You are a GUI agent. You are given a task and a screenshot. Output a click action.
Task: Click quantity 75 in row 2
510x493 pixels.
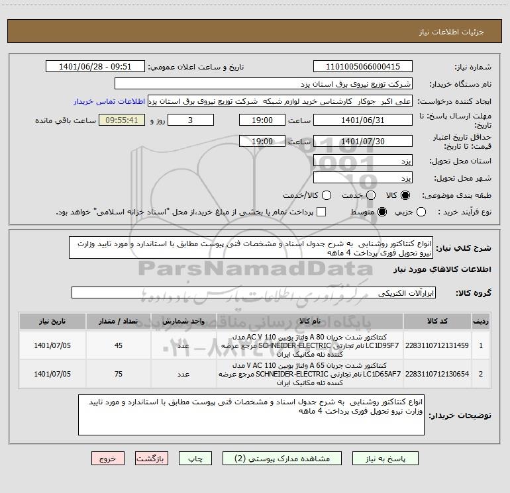point(119,374)
